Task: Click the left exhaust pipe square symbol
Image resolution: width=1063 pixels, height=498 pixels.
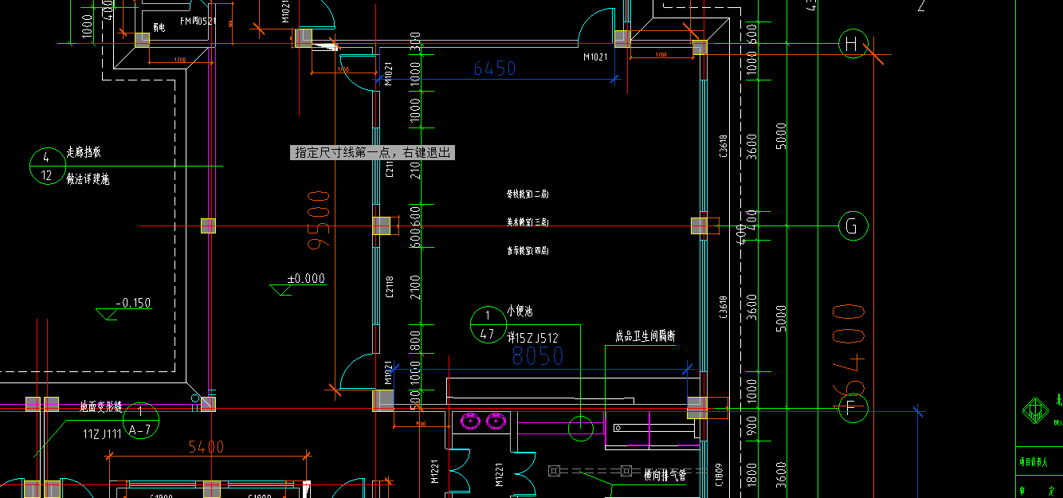Action: pos(555,470)
